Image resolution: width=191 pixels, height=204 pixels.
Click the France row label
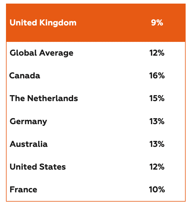[23, 190]
